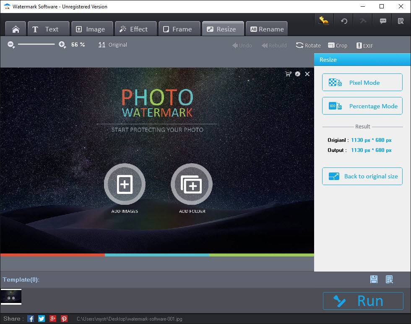This screenshot has width=411, height=324.
Task: Click the zoom out magnifier icon
Action: click(x=11, y=45)
